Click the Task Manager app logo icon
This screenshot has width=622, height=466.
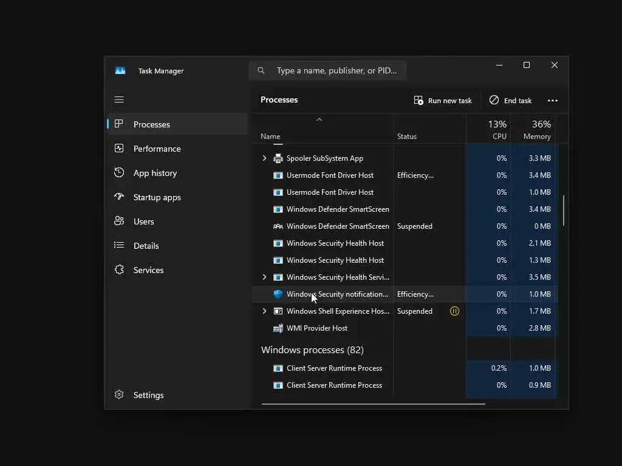[120, 70]
